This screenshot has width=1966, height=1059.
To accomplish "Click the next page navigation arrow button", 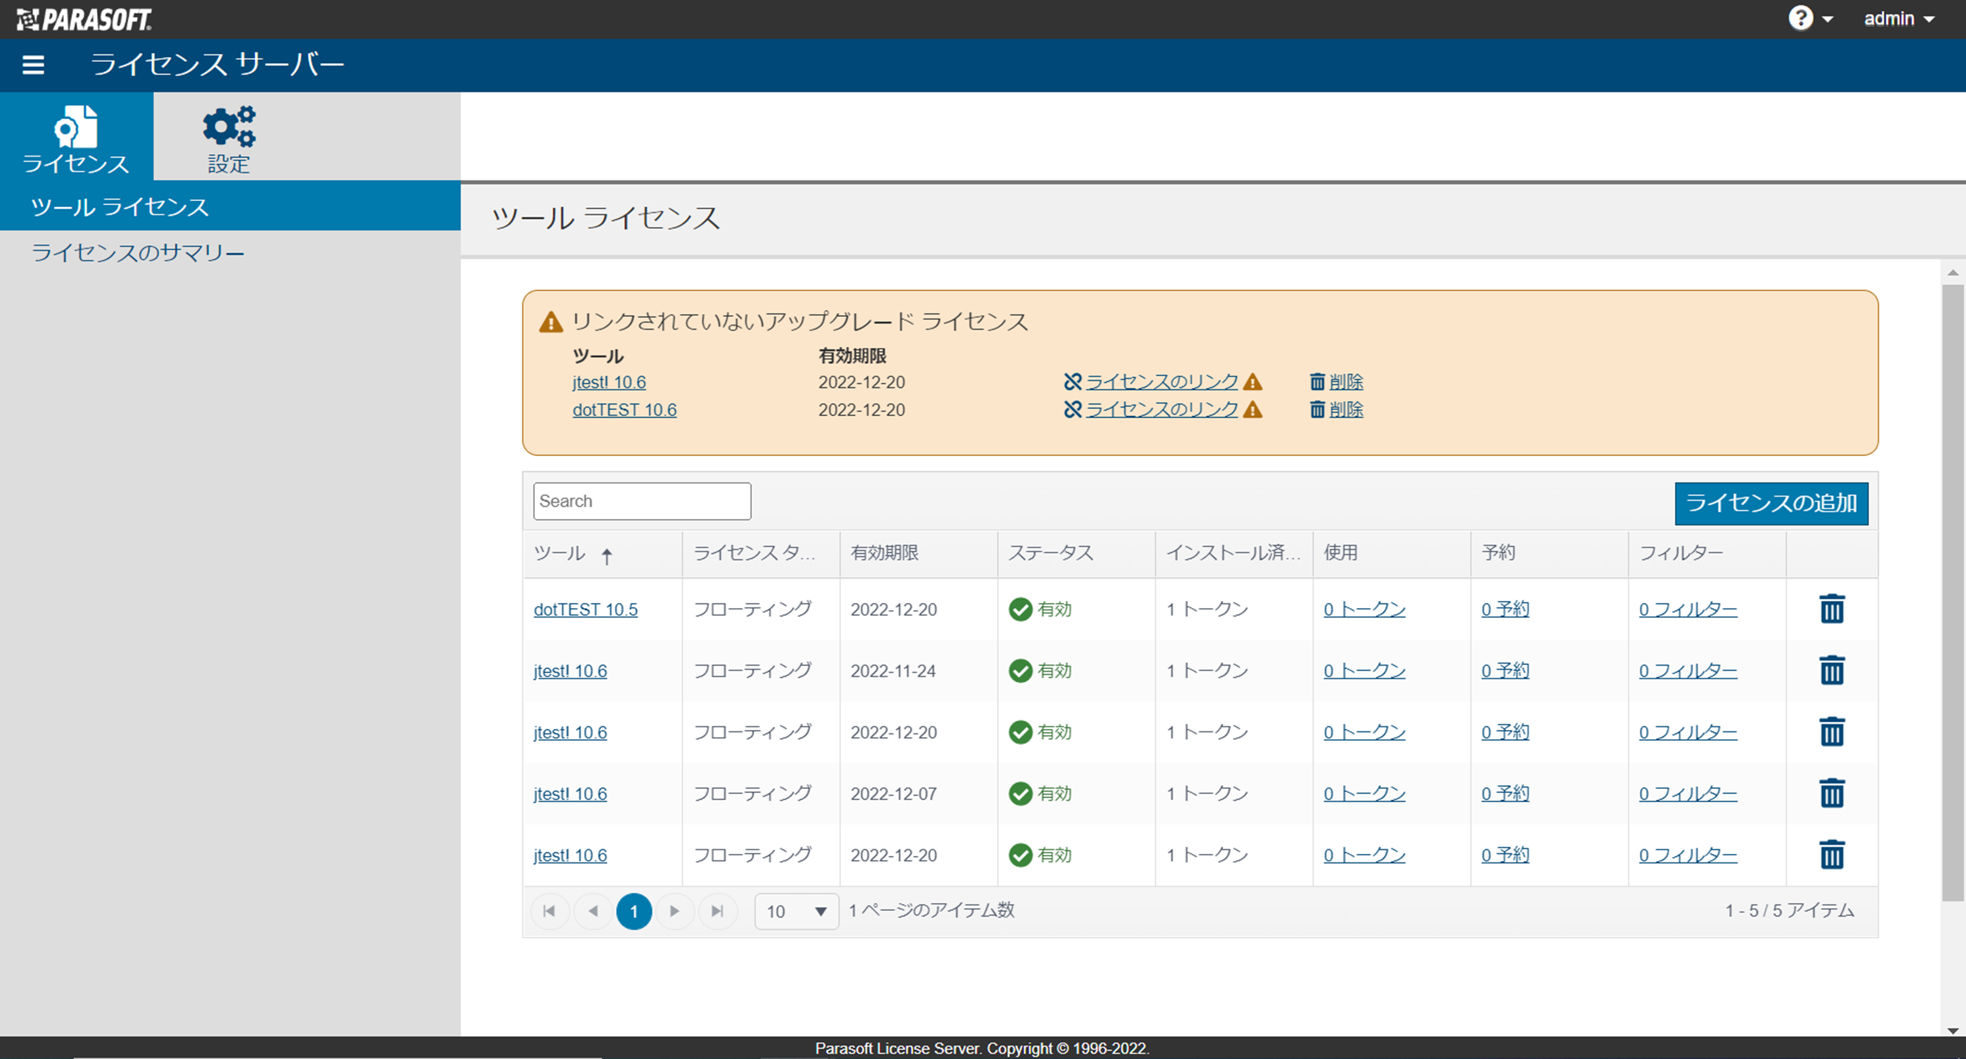I will (676, 910).
